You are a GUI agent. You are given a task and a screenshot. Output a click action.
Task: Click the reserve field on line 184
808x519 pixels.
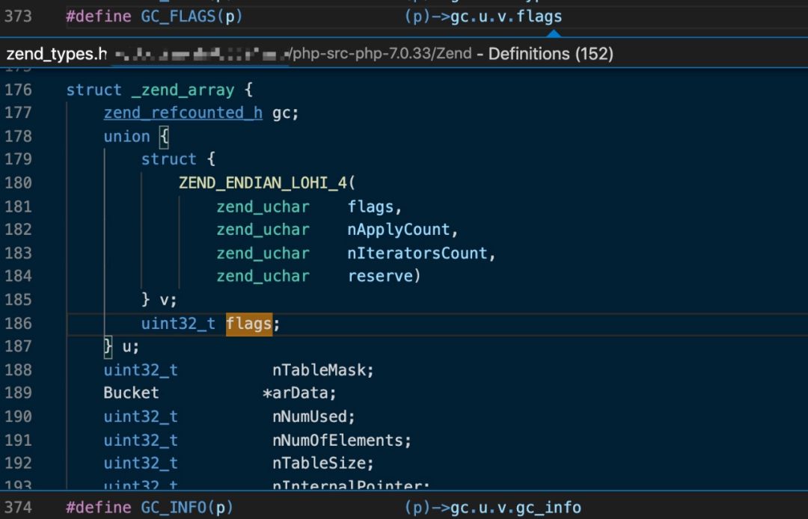click(x=380, y=276)
